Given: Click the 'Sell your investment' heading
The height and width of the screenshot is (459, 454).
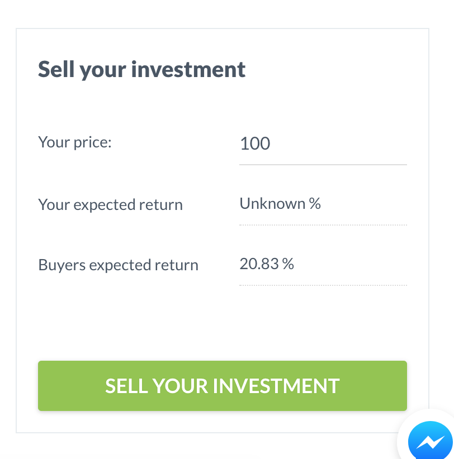Looking at the screenshot, I should click(x=141, y=70).
